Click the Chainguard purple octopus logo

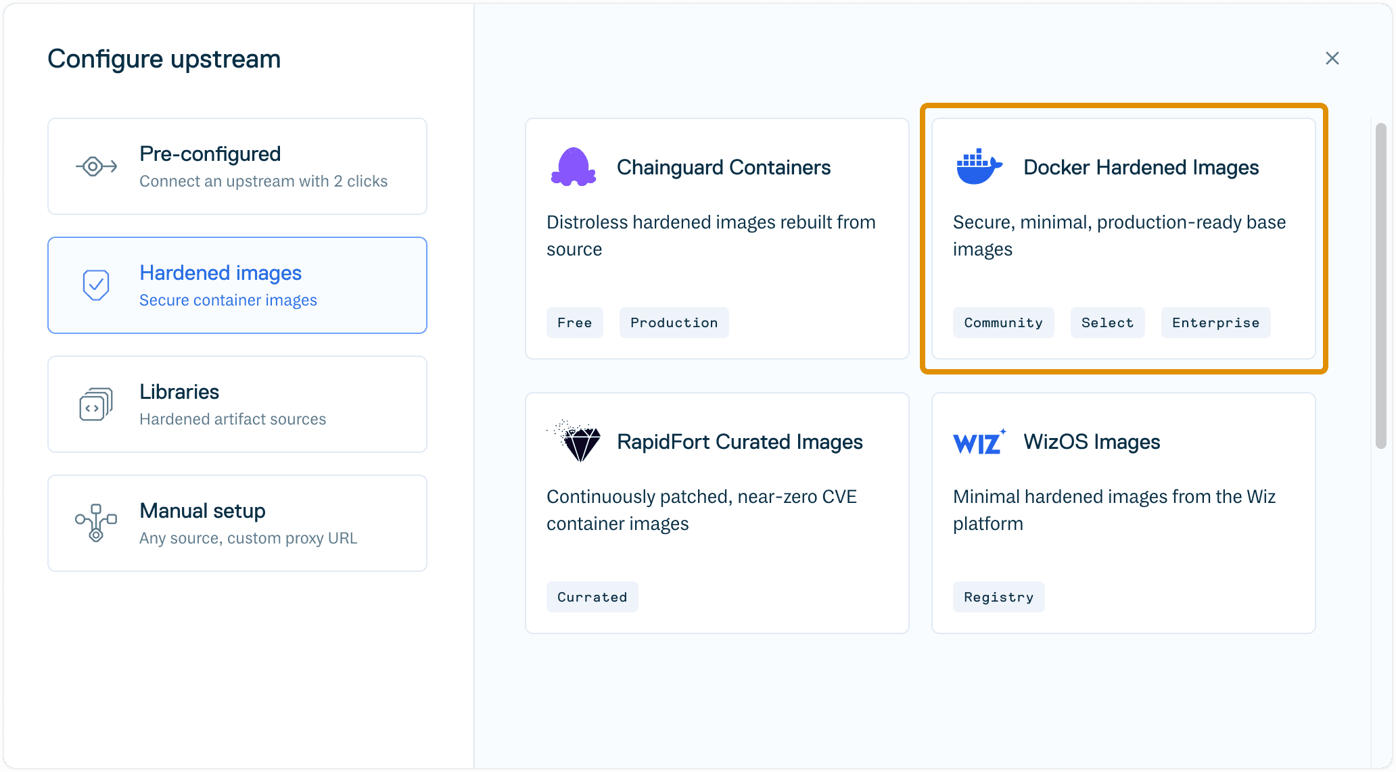(574, 166)
